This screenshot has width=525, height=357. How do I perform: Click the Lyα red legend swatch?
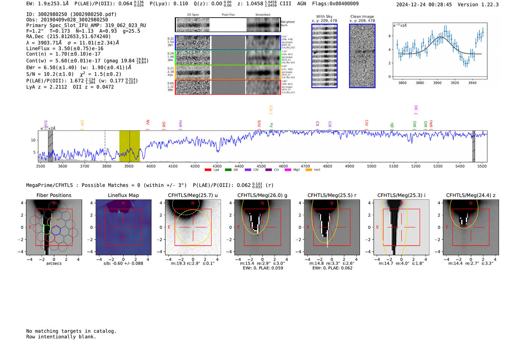tap(208, 170)
